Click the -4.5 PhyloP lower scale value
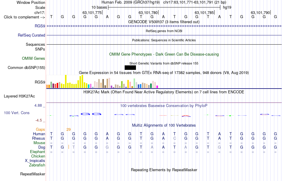 (x=39, y=120)
